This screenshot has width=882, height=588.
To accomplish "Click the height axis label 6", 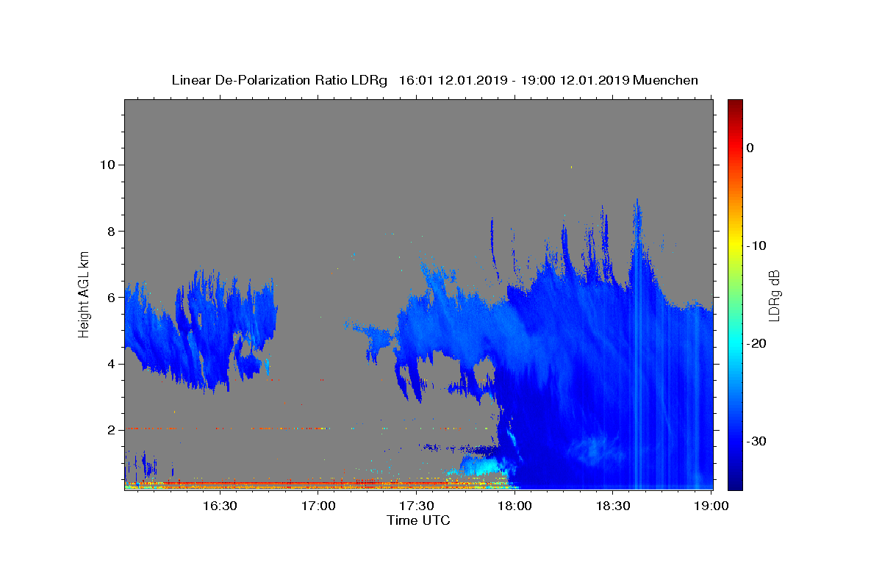I will point(112,298).
